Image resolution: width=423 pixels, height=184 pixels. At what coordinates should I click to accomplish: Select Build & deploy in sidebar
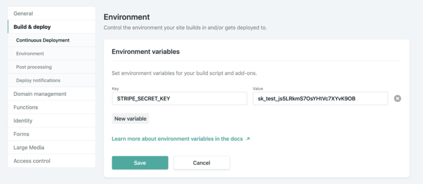(x=32, y=27)
